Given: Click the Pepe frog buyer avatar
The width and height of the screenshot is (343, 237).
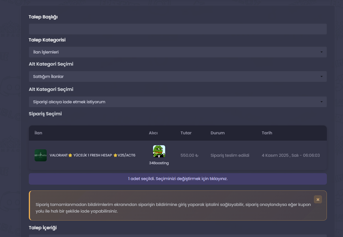Looking at the screenshot, I should (159, 151).
